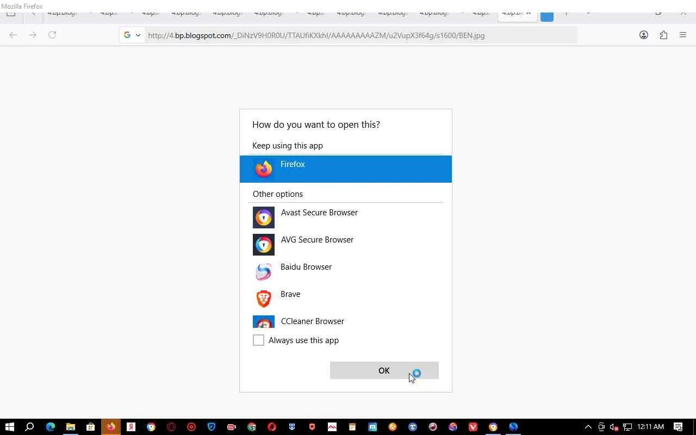The image size is (696, 435).
Task: Open the Windows Start menu
Action: (10, 427)
